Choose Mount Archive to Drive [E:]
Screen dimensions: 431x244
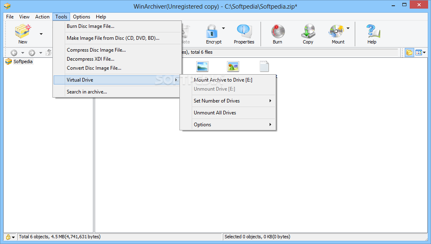point(228,80)
